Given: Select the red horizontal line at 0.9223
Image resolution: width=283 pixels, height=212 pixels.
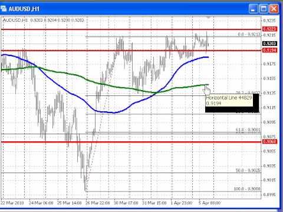Looking at the screenshot, I should pyautogui.click(x=131, y=29).
